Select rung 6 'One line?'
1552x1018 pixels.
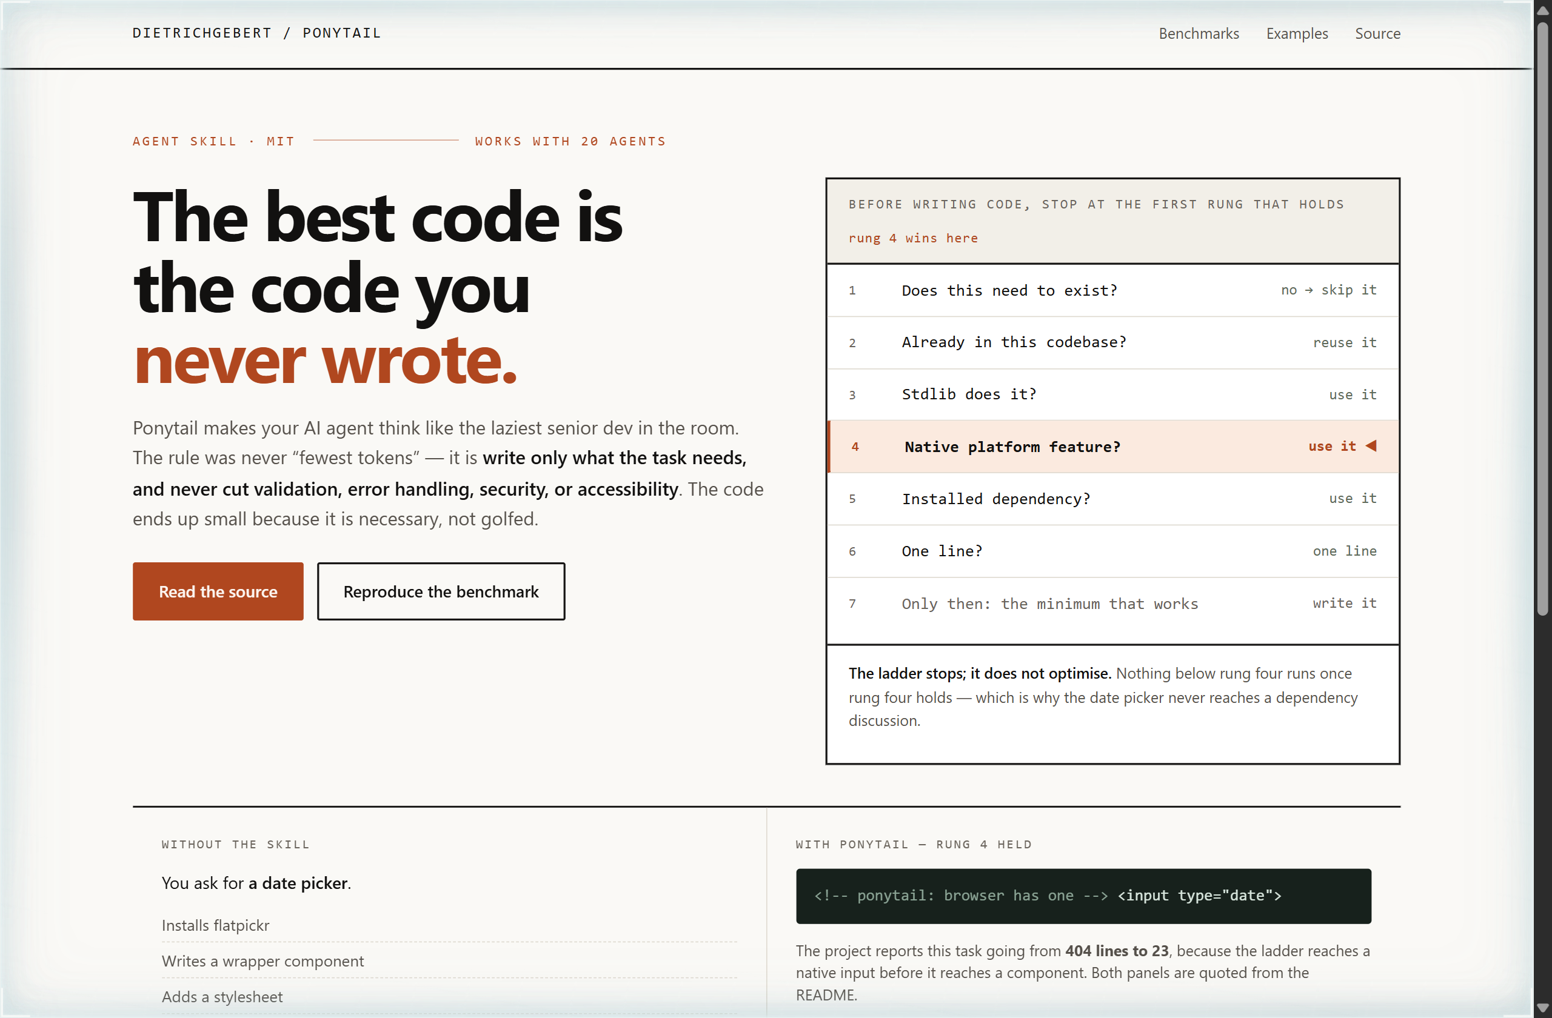pyautogui.click(x=1112, y=551)
